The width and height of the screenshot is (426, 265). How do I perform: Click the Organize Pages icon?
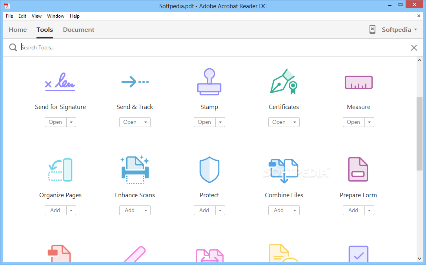60,170
